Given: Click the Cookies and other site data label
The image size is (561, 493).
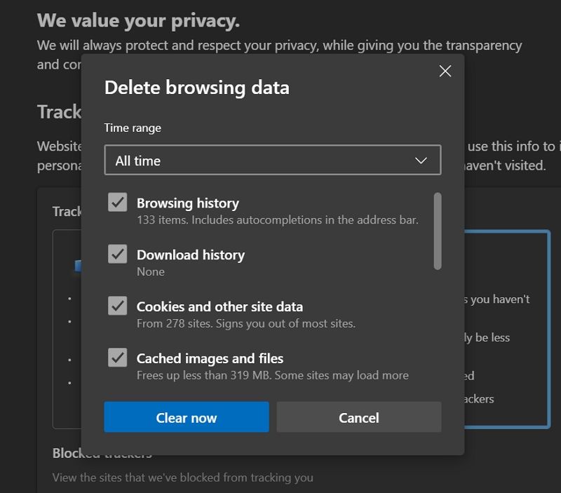Looking at the screenshot, I should (219, 307).
